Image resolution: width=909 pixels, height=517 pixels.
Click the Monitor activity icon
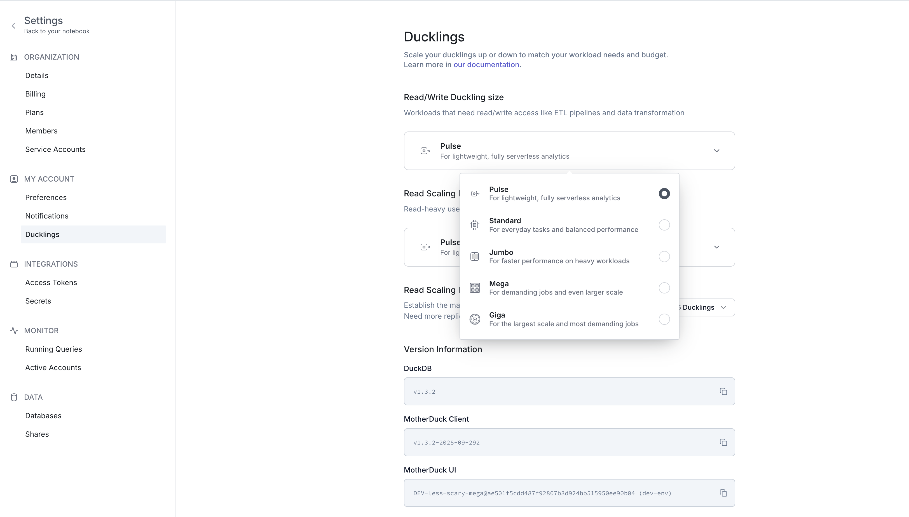point(14,331)
